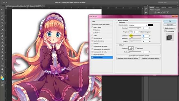
Task: Open the history panel icon in collapsed strip
Action: (x=146, y=9)
